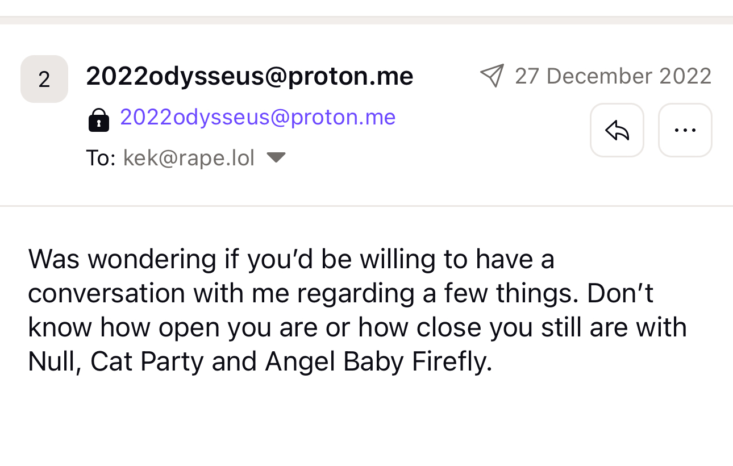Click the padlock encryption icon
The height and width of the screenshot is (466, 733).
(99, 119)
